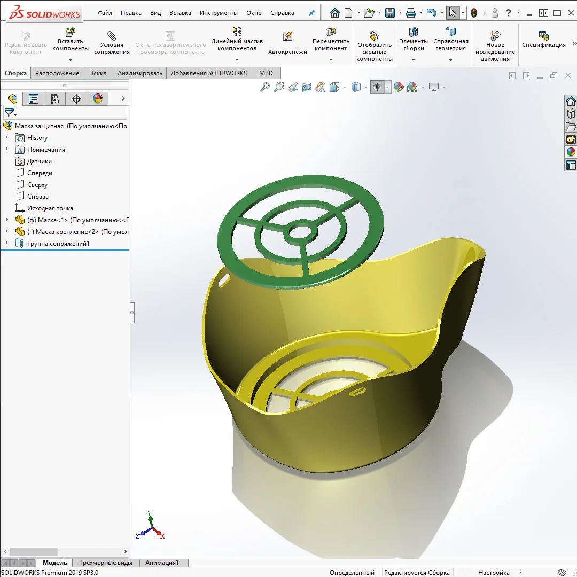
Task: Toggle the Hide/Show Items eye icon
Action: [377, 87]
